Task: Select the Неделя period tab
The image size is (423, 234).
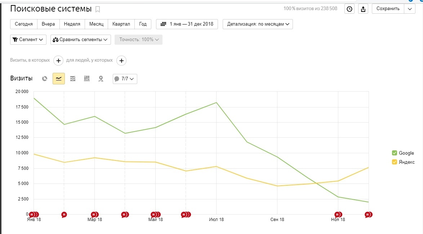Action: pyautogui.click(x=72, y=24)
